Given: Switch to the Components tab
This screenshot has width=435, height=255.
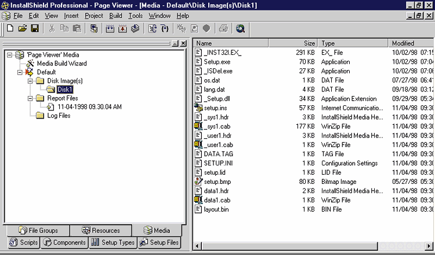Looking at the screenshot, I should click(64, 242).
